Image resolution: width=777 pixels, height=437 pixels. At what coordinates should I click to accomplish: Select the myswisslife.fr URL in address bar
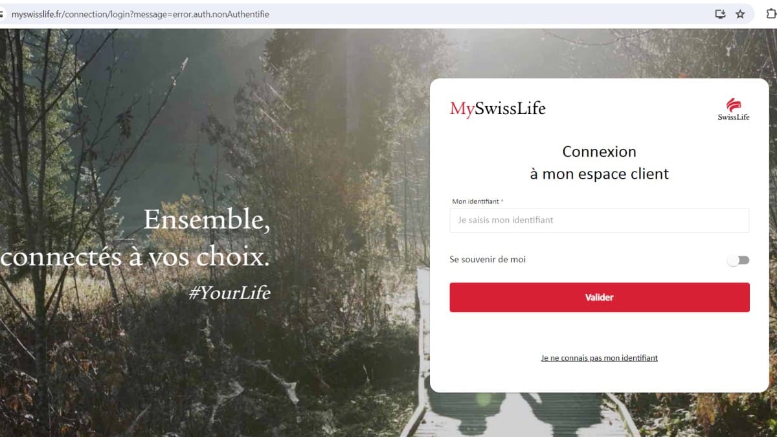tap(141, 14)
